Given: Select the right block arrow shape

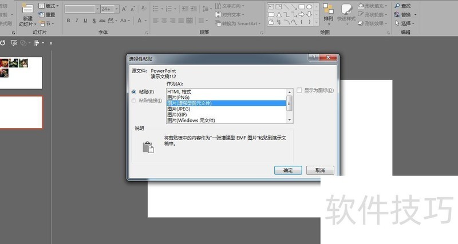Looking at the screenshot, I should coord(302,14).
